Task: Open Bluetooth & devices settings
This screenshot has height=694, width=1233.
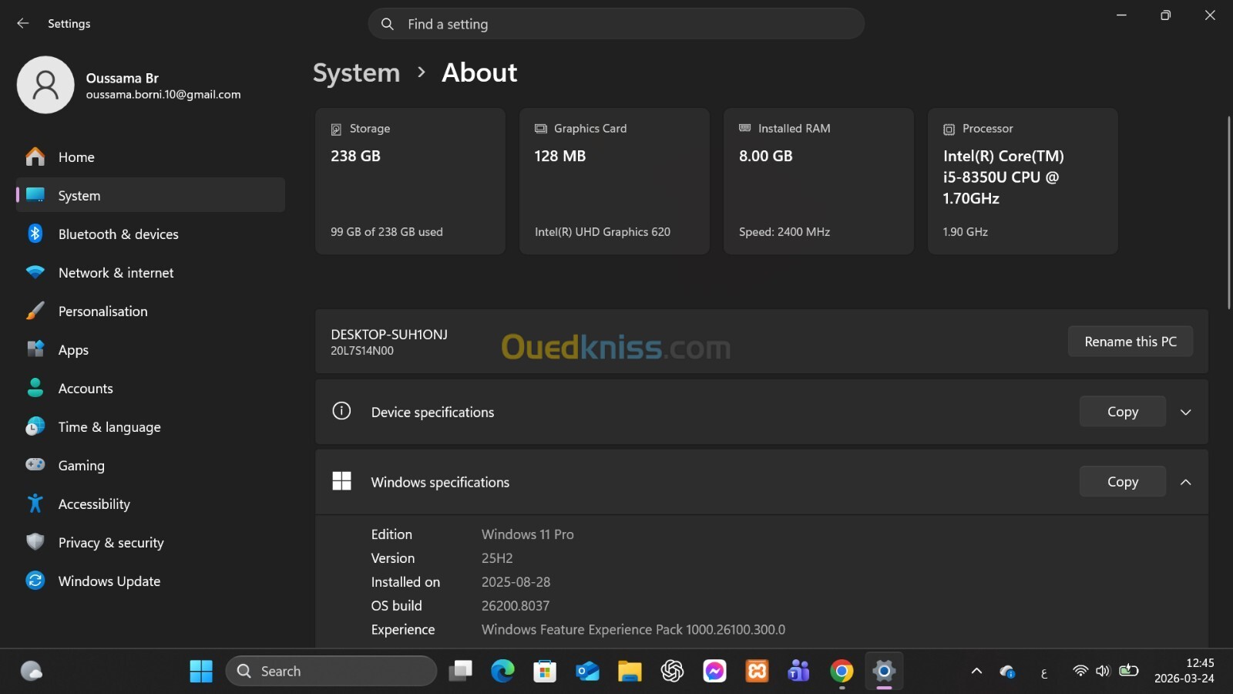Action: pyautogui.click(x=150, y=234)
